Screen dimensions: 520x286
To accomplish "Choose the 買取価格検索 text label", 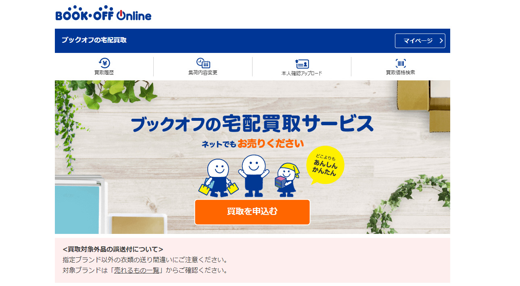I will click(401, 73).
